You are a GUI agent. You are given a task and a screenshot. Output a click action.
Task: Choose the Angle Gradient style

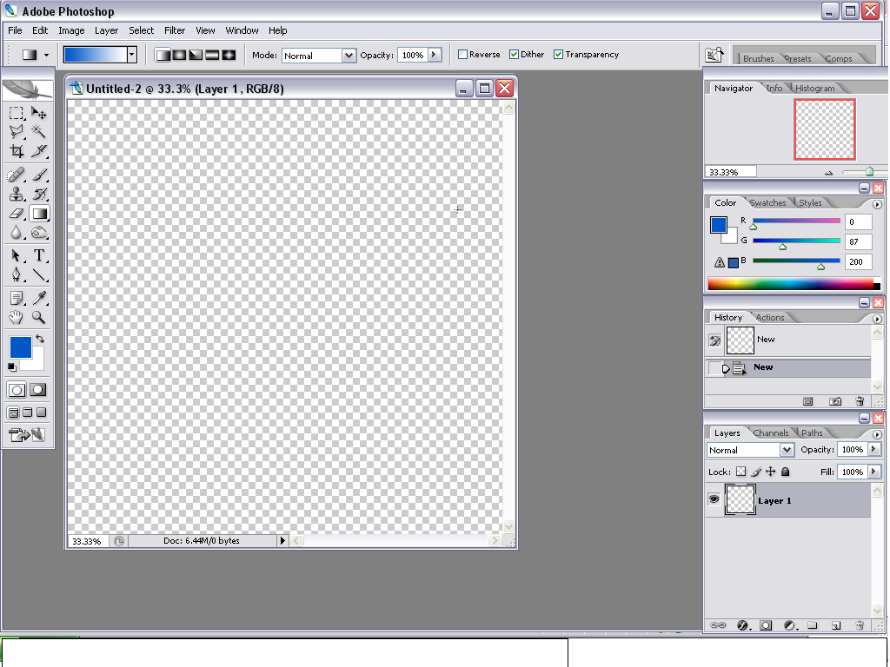coord(196,55)
